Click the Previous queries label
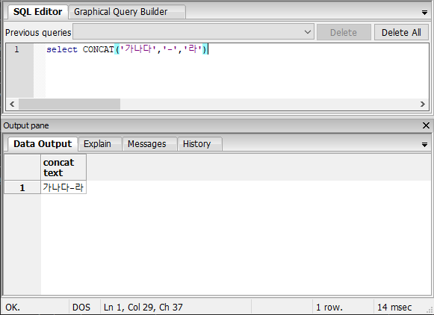Screen dimensions: 434x315 pyautogui.click(x=38, y=33)
